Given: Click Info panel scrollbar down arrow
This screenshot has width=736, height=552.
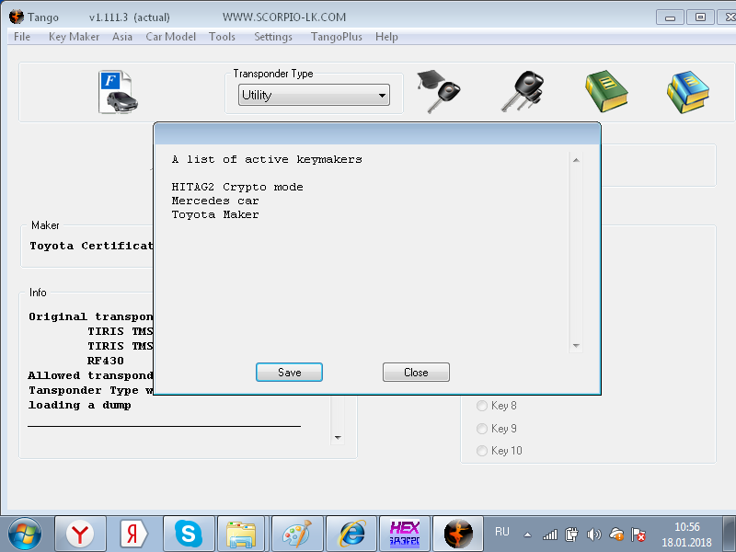Looking at the screenshot, I should 338,438.
